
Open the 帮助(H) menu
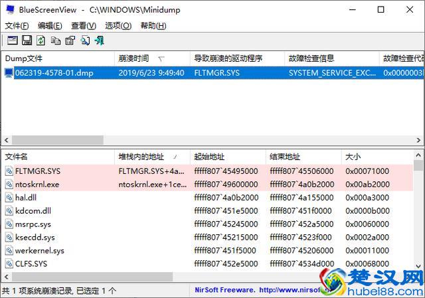[153, 26]
